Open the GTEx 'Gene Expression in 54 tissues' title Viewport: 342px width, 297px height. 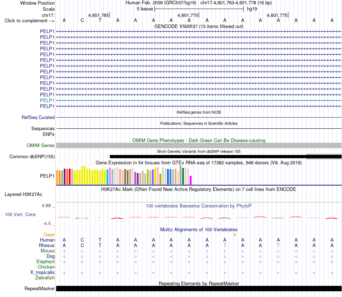pyautogui.click(x=199, y=163)
